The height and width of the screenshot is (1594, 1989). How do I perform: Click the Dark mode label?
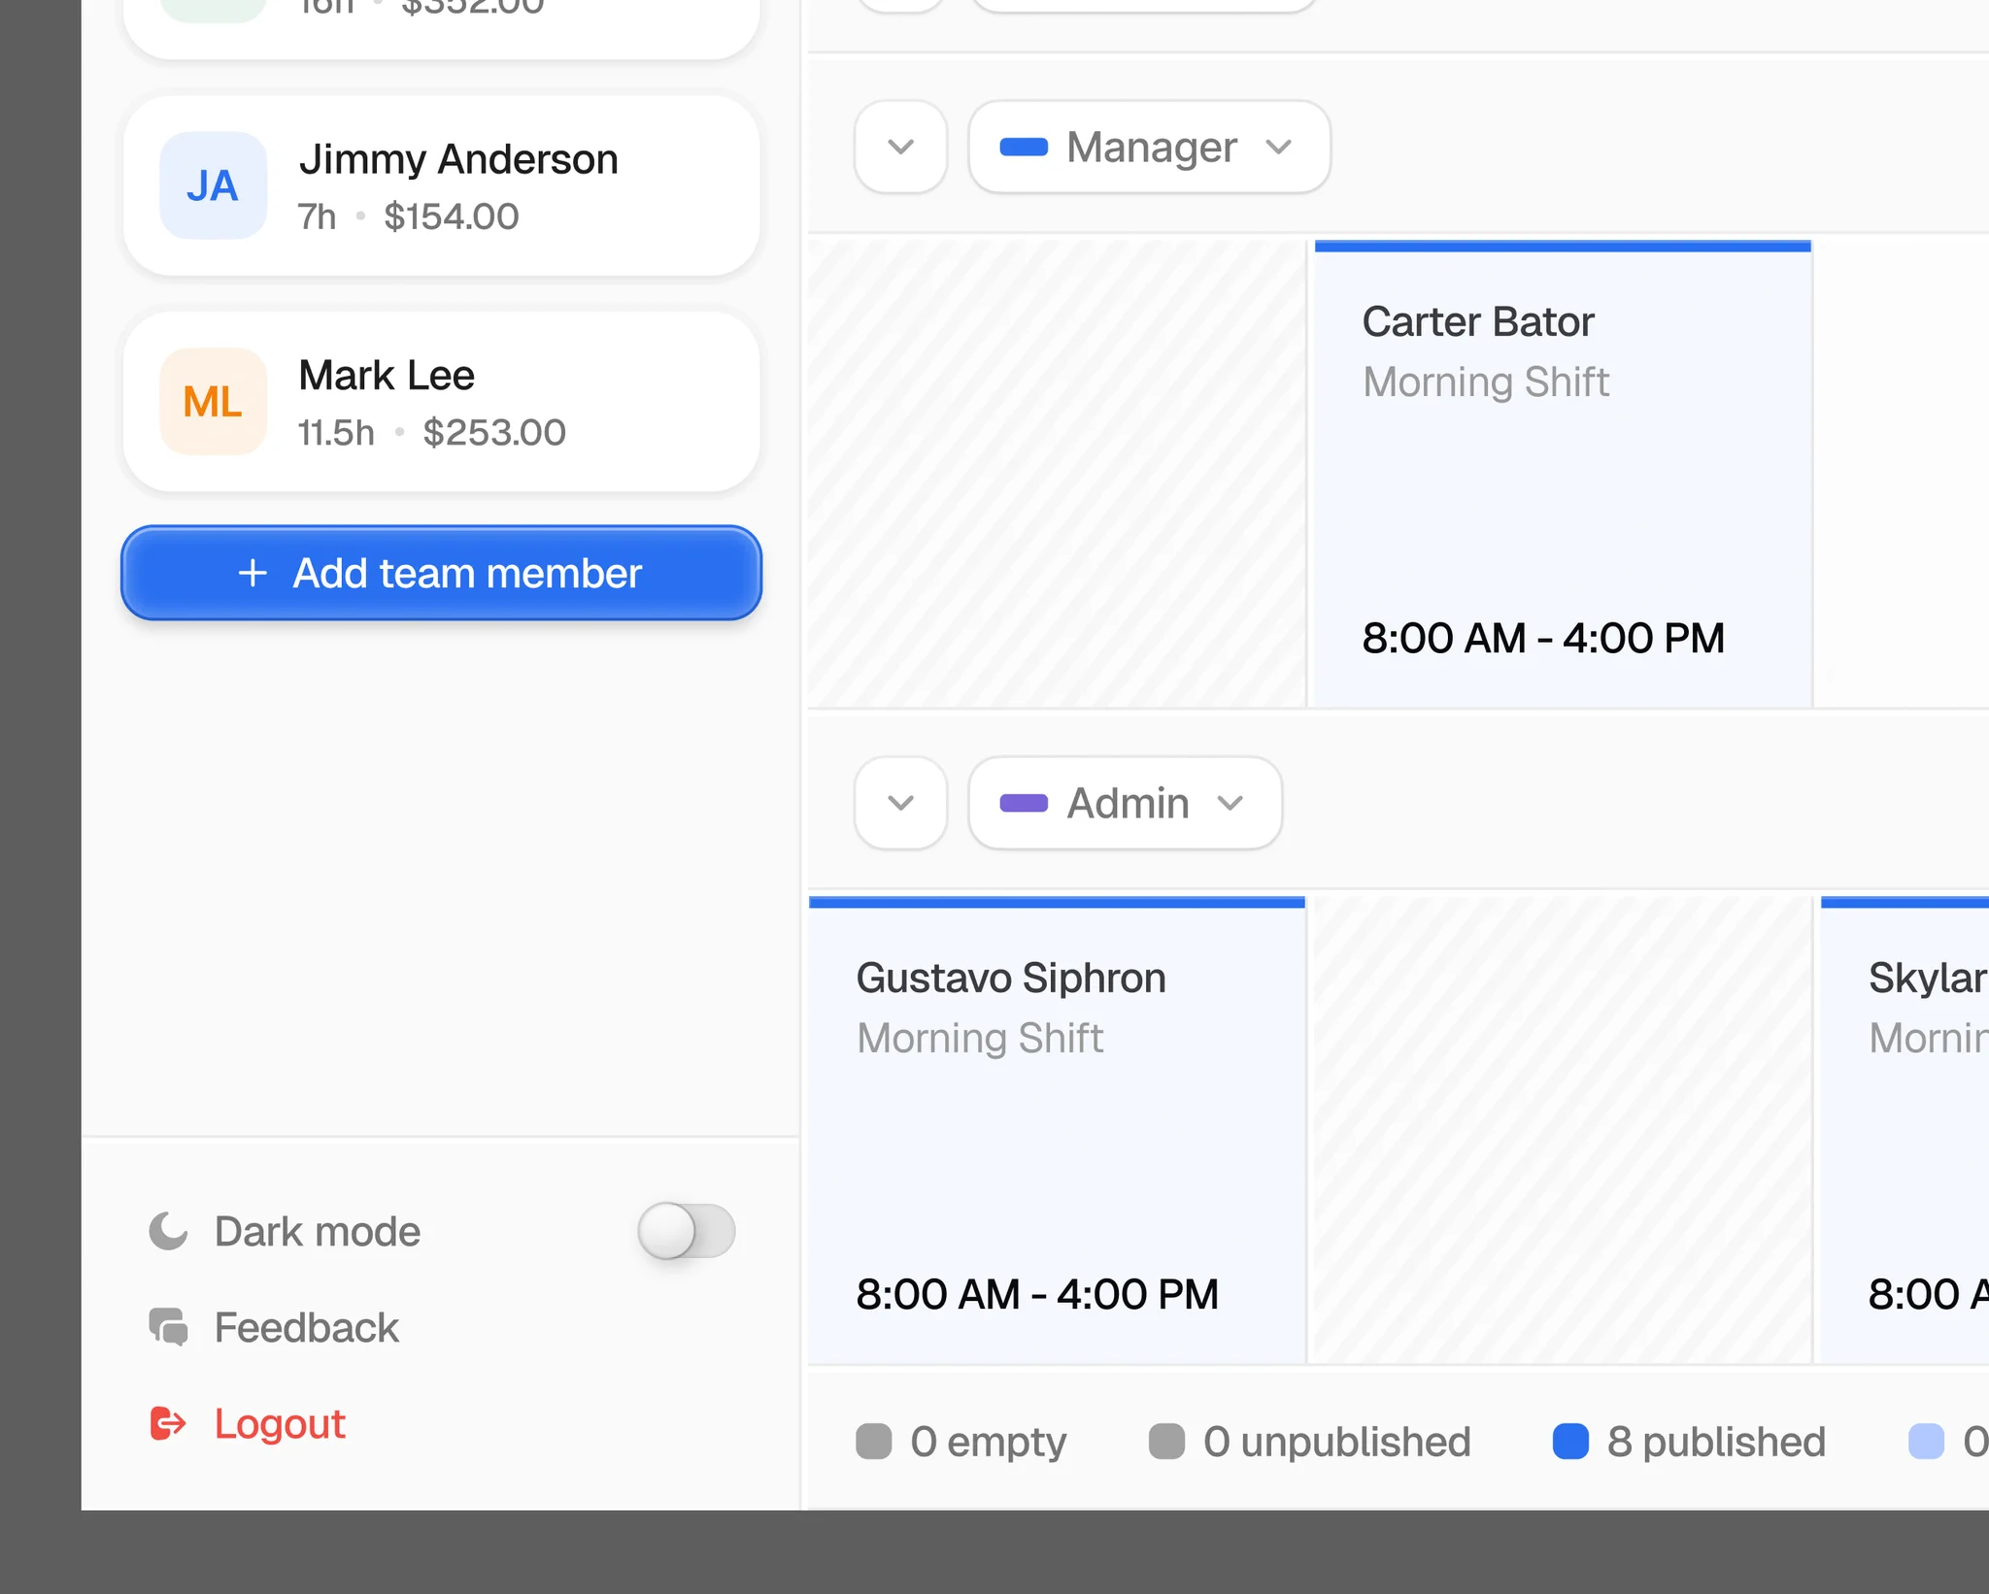pyautogui.click(x=318, y=1231)
